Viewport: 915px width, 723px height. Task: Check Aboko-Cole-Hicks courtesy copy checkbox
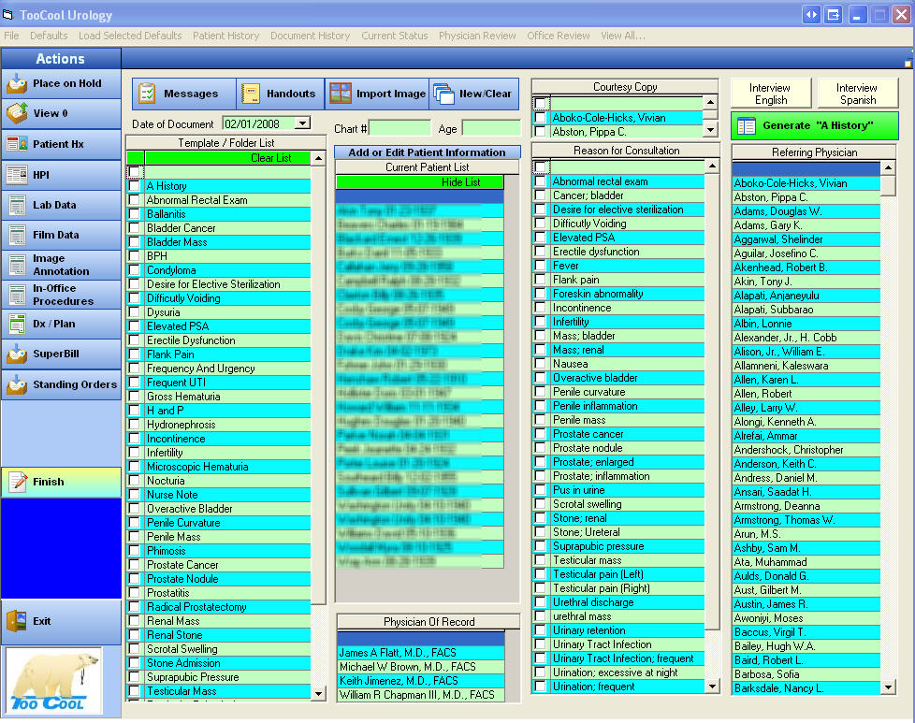tap(541, 118)
